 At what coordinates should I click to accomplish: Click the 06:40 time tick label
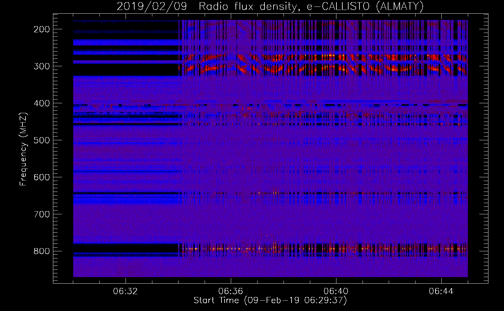tap(336, 291)
